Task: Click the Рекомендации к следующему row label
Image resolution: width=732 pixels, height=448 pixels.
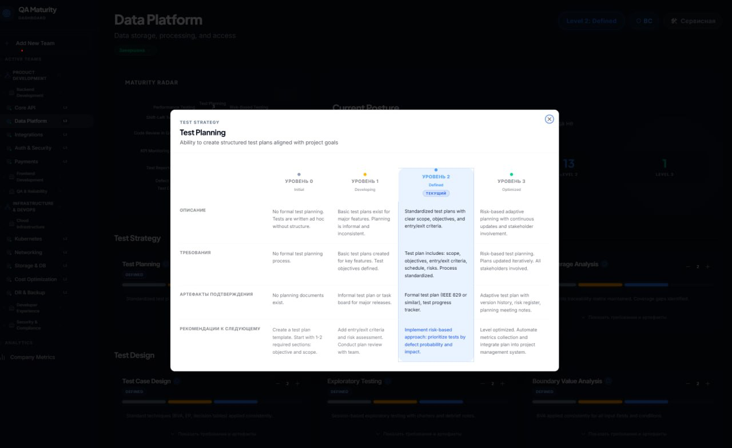Action: (x=220, y=329)
